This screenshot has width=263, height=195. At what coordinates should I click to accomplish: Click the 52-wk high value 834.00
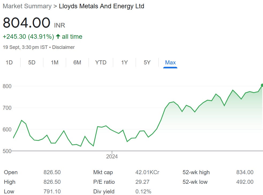click(x=245, y=172)
